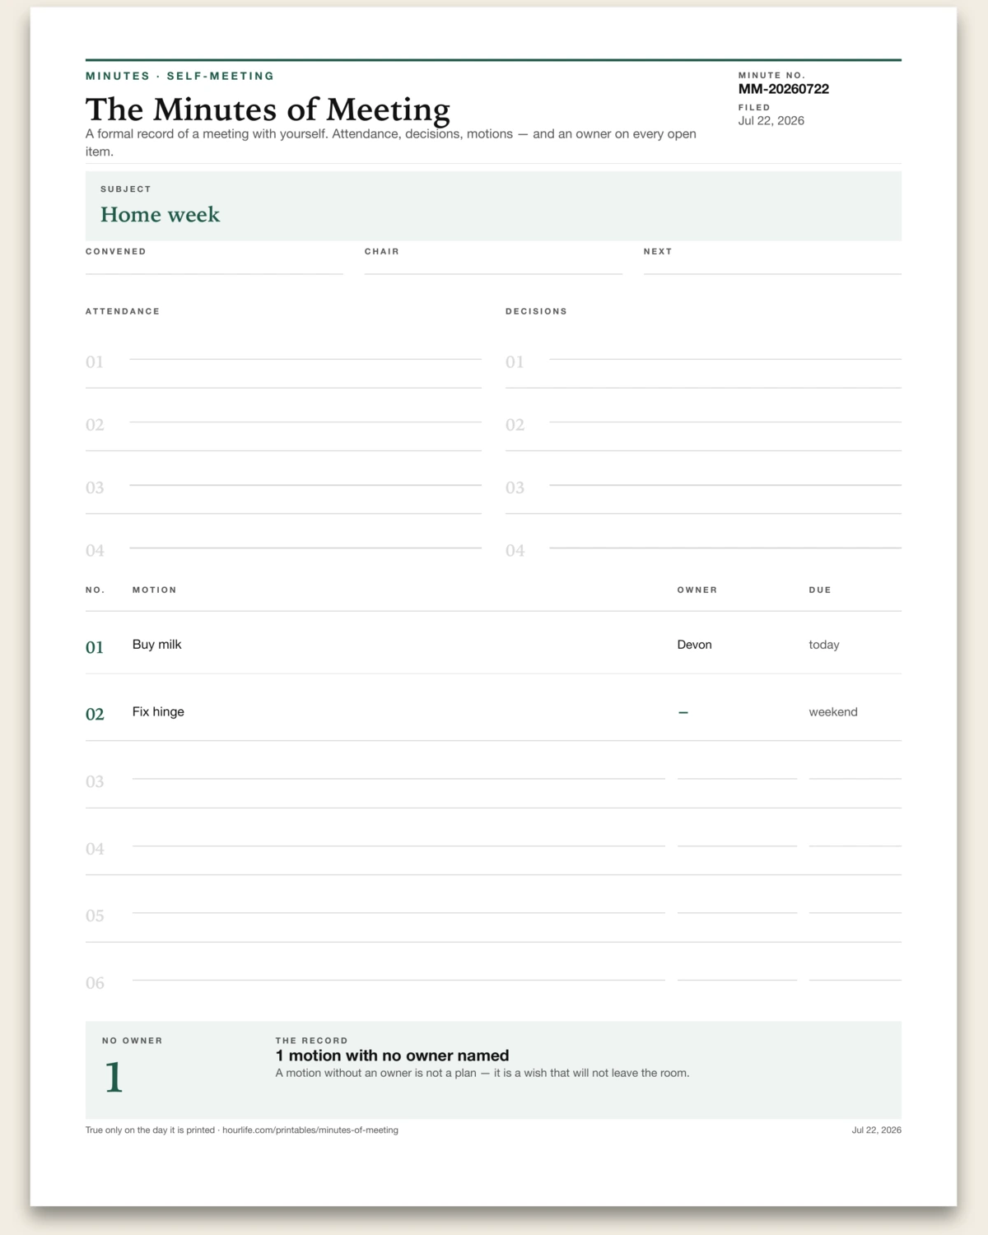Open the hourlife.com printables footer link
The width and height of the screenshot is (988, 1235).
(310, 1130)
